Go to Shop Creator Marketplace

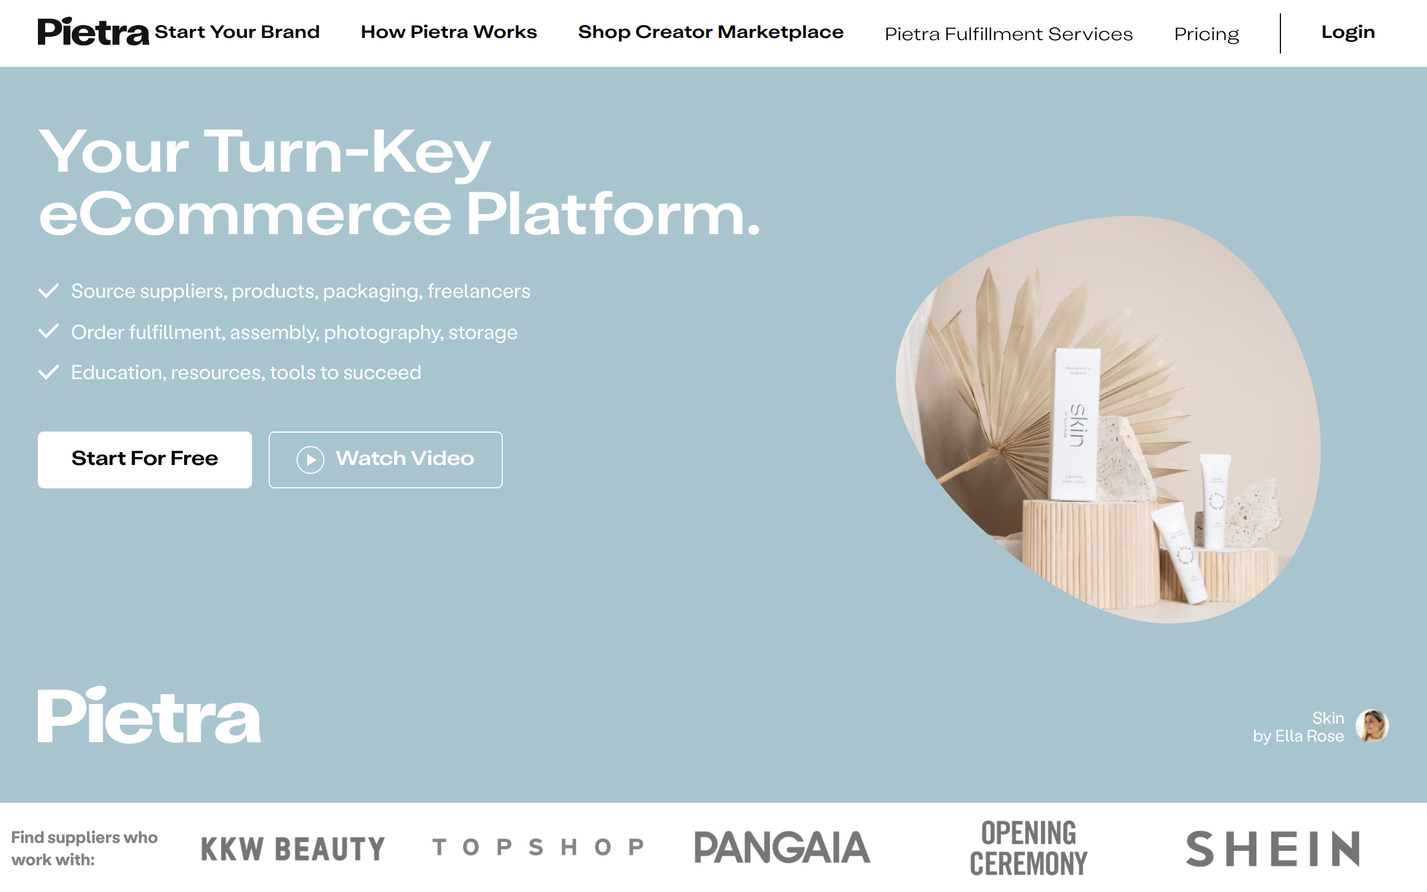tap(711, 32)
